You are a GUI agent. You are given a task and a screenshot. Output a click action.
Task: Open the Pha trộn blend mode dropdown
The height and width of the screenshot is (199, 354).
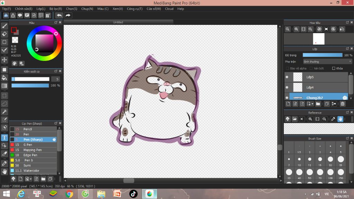click(327, 61)
